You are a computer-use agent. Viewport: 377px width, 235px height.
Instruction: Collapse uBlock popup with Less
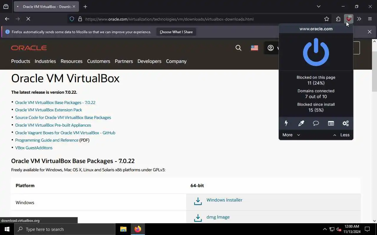[x=341, y=135]
